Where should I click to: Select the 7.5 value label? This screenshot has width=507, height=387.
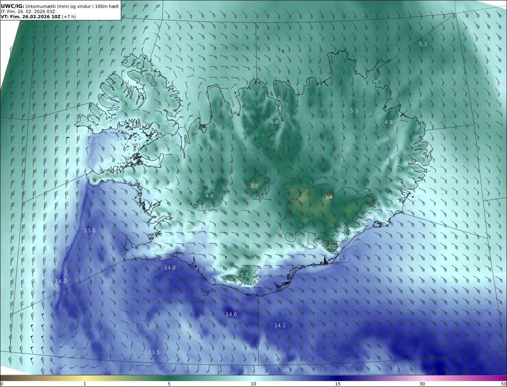coord(346,149)
